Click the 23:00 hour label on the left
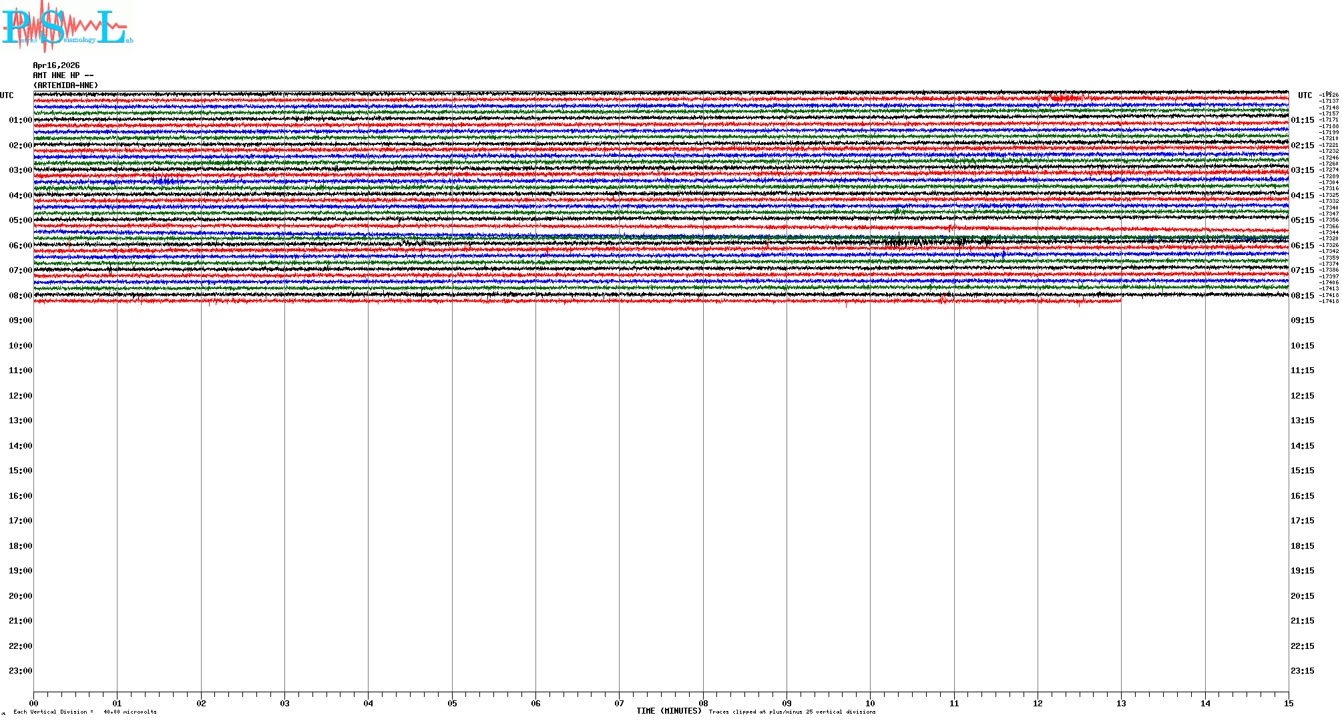The width and height of the screenshot is (1342, 721). point(20,671)
